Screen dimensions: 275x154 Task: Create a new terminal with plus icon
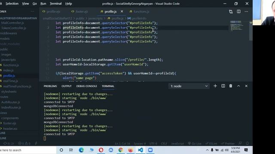pyautogui.click(x=215, y=86)
